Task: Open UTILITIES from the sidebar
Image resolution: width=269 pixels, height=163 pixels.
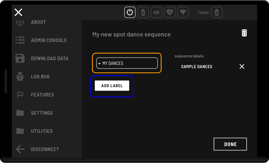Action: pyautogui.click(x=42, y=131)
